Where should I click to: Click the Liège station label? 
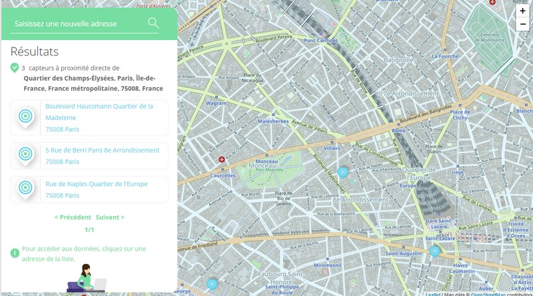click(457, 172)
